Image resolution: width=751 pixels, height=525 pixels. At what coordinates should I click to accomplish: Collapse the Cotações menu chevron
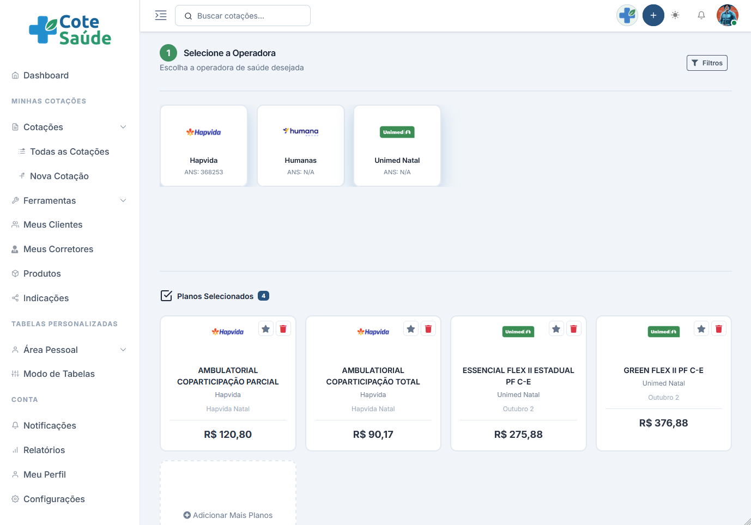(x=123, y=127)
